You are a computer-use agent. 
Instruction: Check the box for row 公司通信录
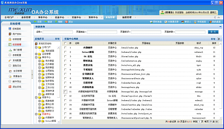point(65,74)
